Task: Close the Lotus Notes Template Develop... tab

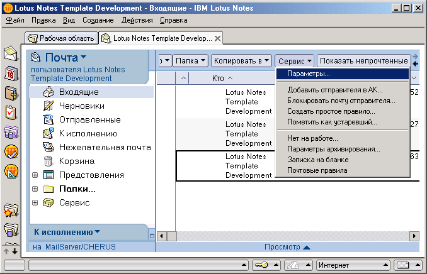Action: [217, 38]
